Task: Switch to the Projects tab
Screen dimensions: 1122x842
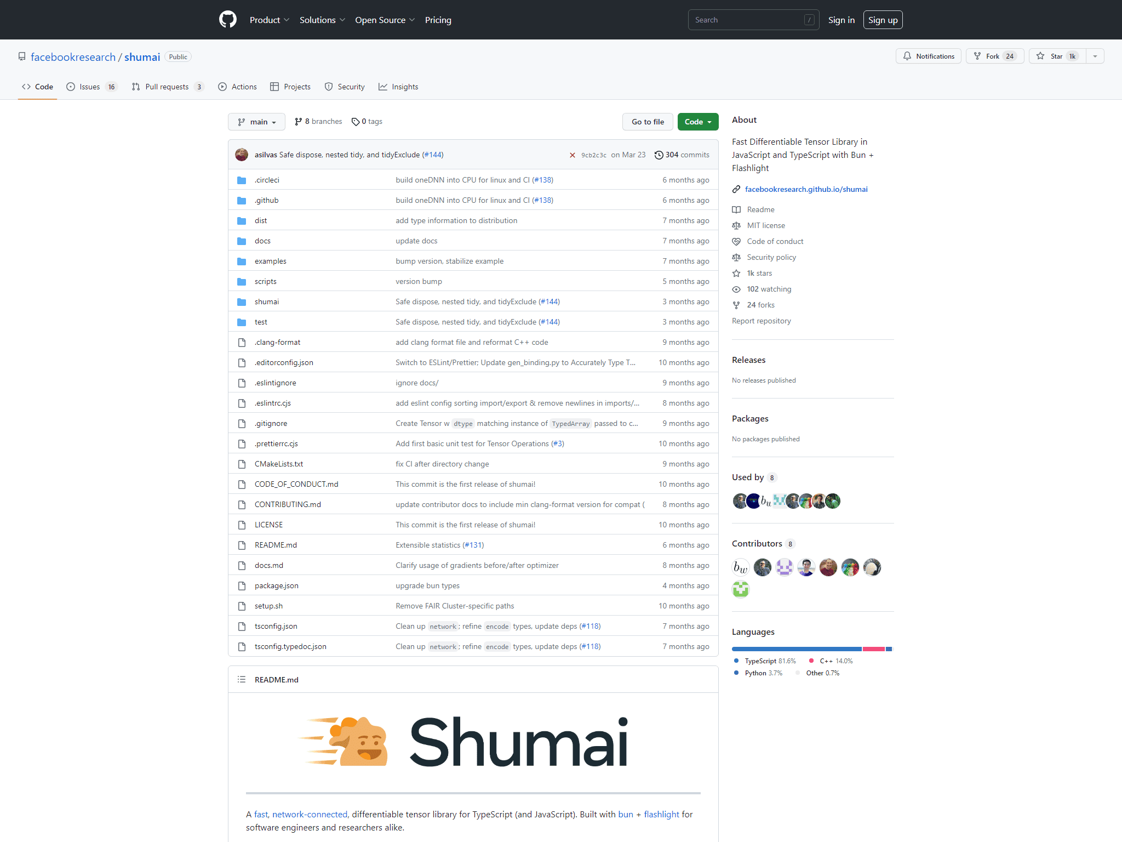Action: click(x=290, y=87)
